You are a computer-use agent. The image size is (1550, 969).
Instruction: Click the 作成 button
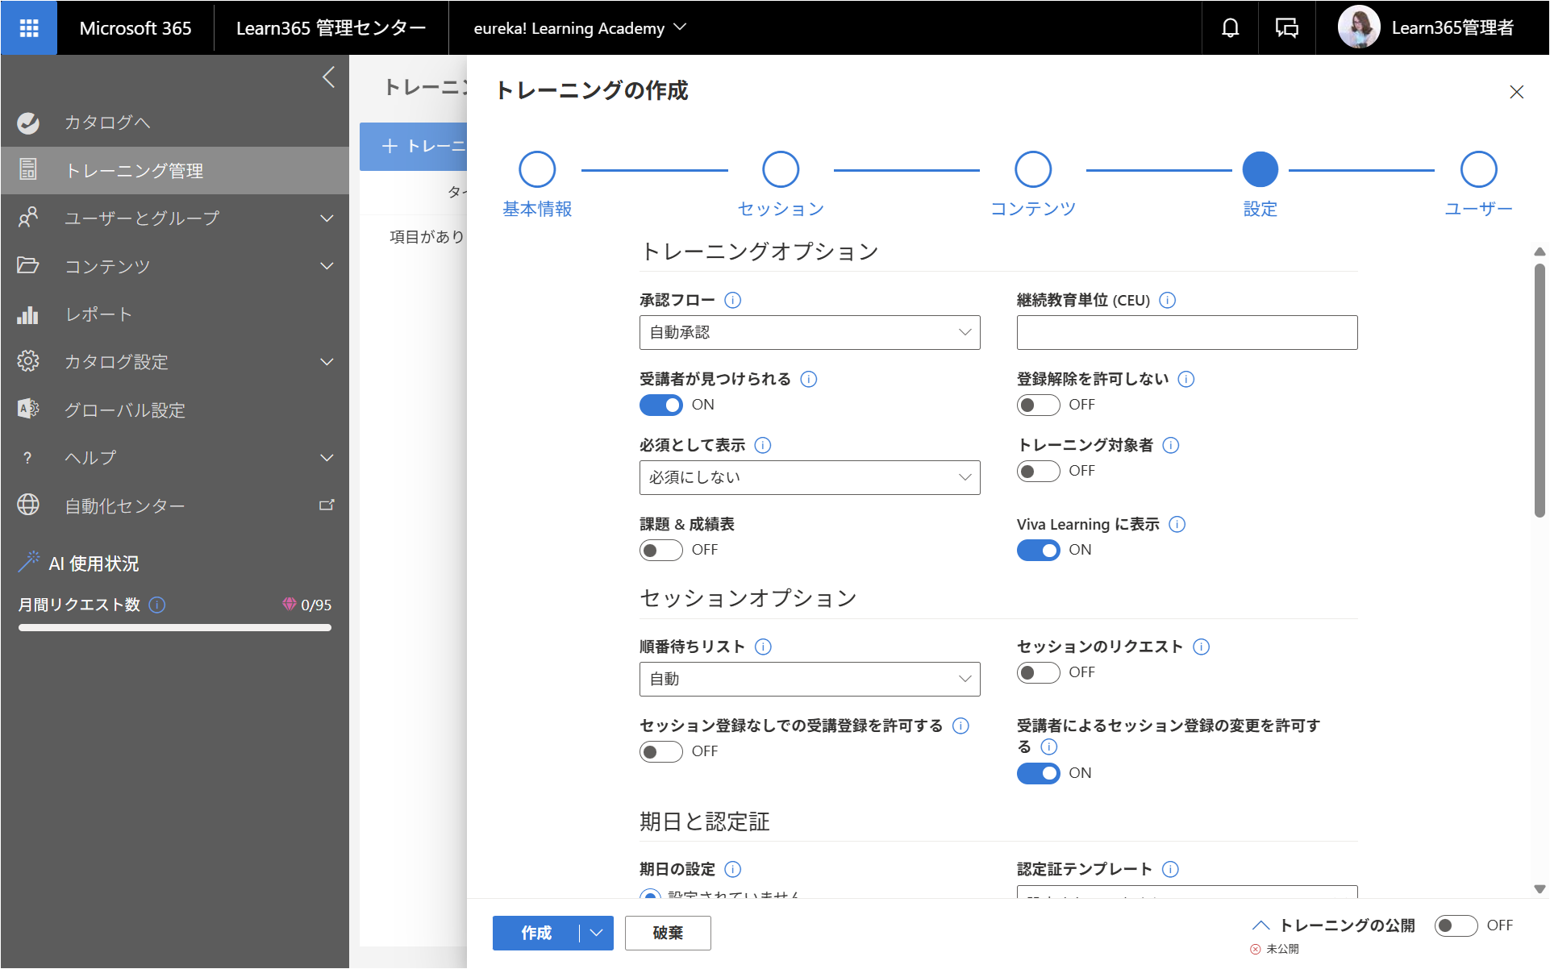(x=536, y=933)
